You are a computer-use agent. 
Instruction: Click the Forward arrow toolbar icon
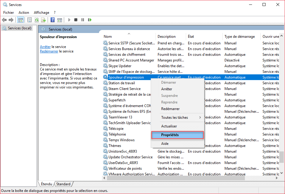pos(11,20)
